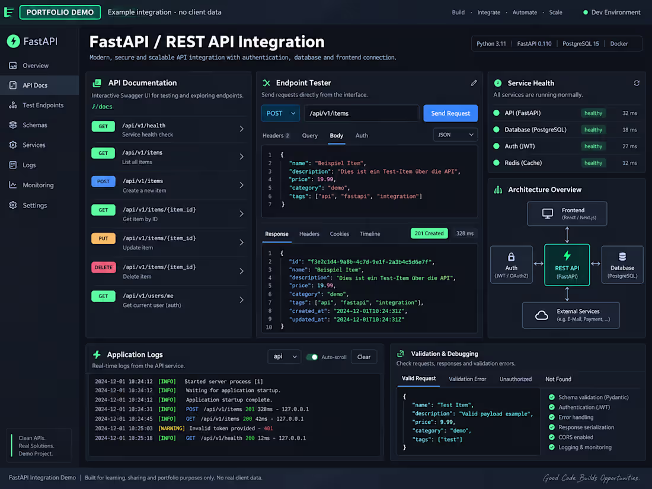The width and height of the screenshot is (652, 489).
Task: Expand the GET /api/v1/users/me chevron
Action: click(242, 300)
